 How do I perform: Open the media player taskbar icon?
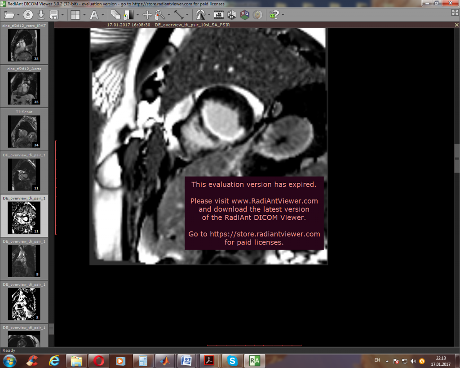120,361
